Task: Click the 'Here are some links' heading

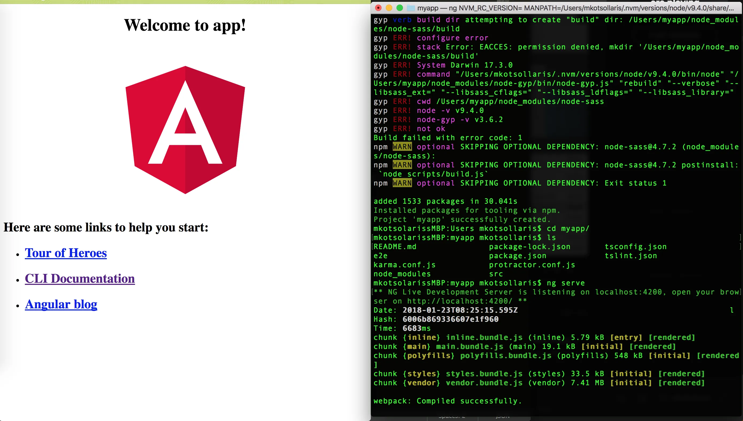Action: [106, 227]
